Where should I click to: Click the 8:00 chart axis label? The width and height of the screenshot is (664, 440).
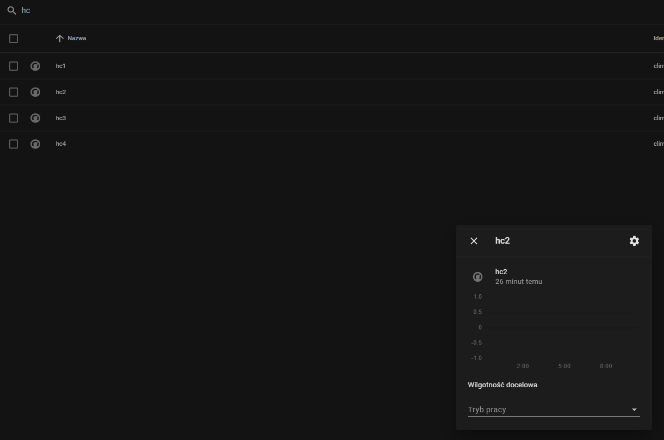(606, 367)
